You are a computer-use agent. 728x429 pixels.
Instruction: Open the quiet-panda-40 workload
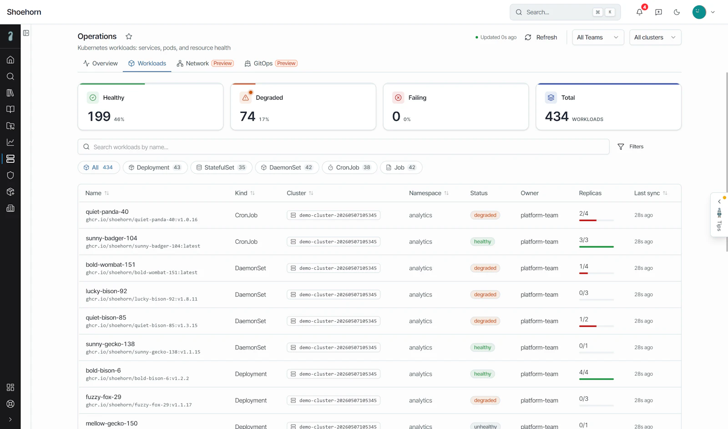pos(107,212)
